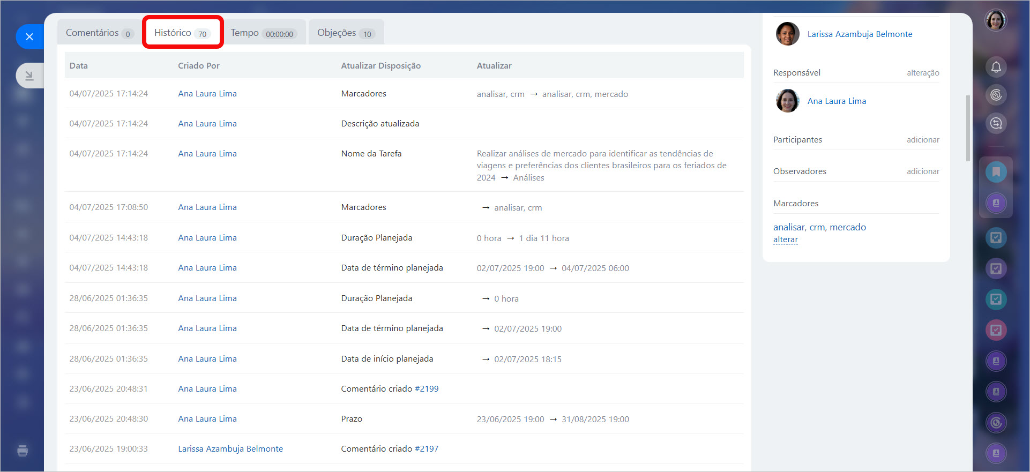Click the teal bookmark icon in the sidebar
This screenshot has height=472, width=1030.
click(996, 172)
